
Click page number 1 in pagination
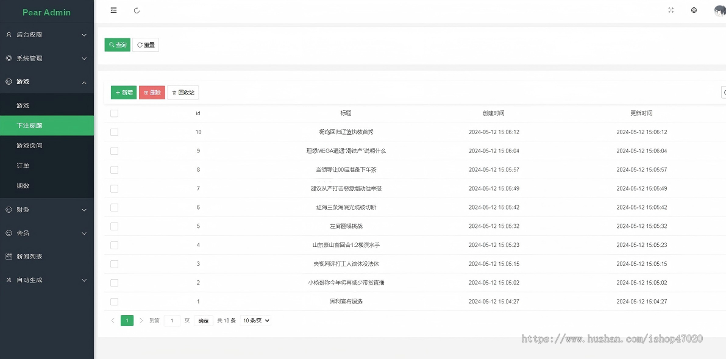[127, 321]
